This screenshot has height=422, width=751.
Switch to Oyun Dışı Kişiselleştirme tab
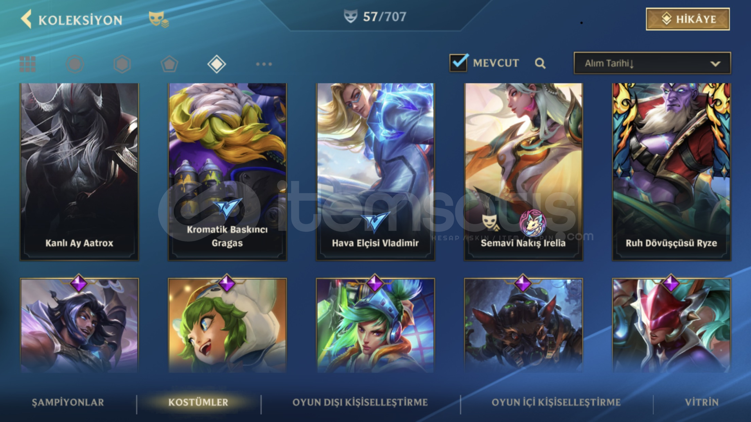(x=360, y=402)
